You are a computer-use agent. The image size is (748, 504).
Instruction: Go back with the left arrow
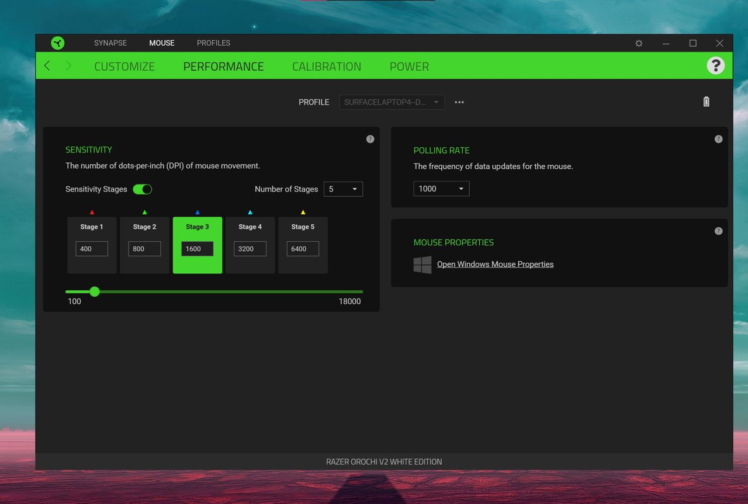pyautogui.click(x=47, y=66)
